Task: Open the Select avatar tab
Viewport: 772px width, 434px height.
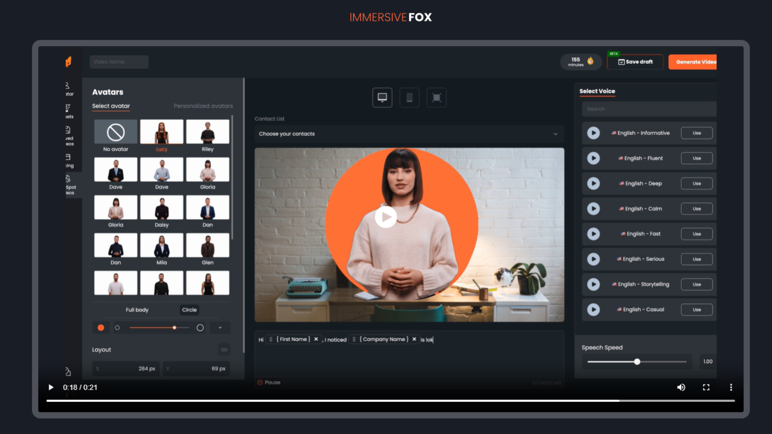Action: coord(111,106)
